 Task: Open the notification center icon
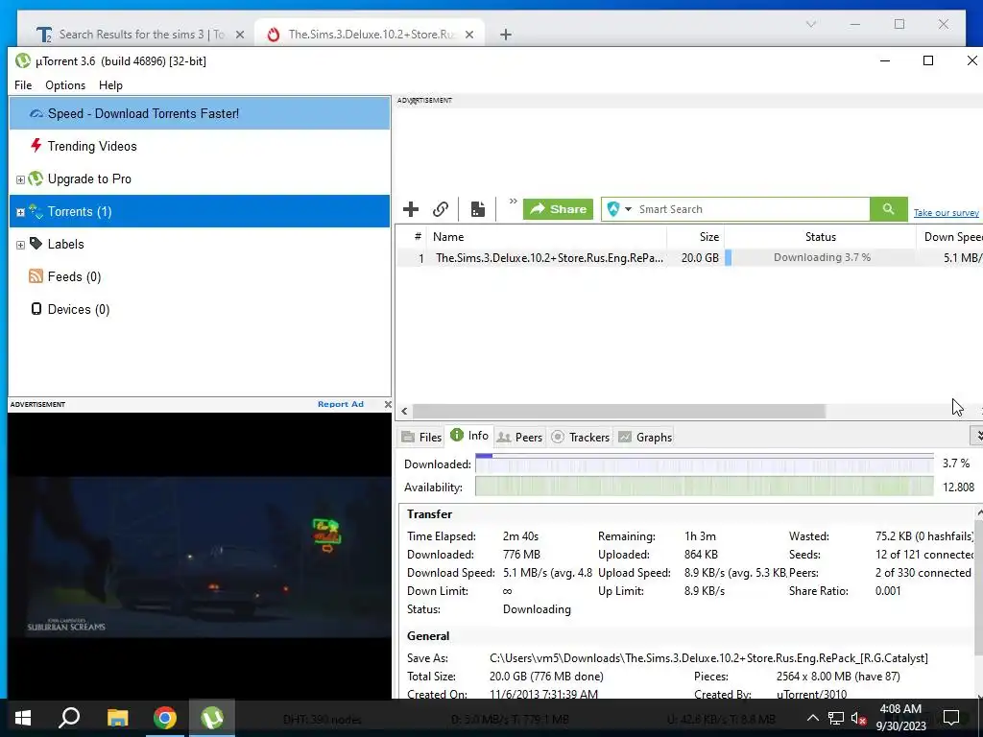(951, 718)
